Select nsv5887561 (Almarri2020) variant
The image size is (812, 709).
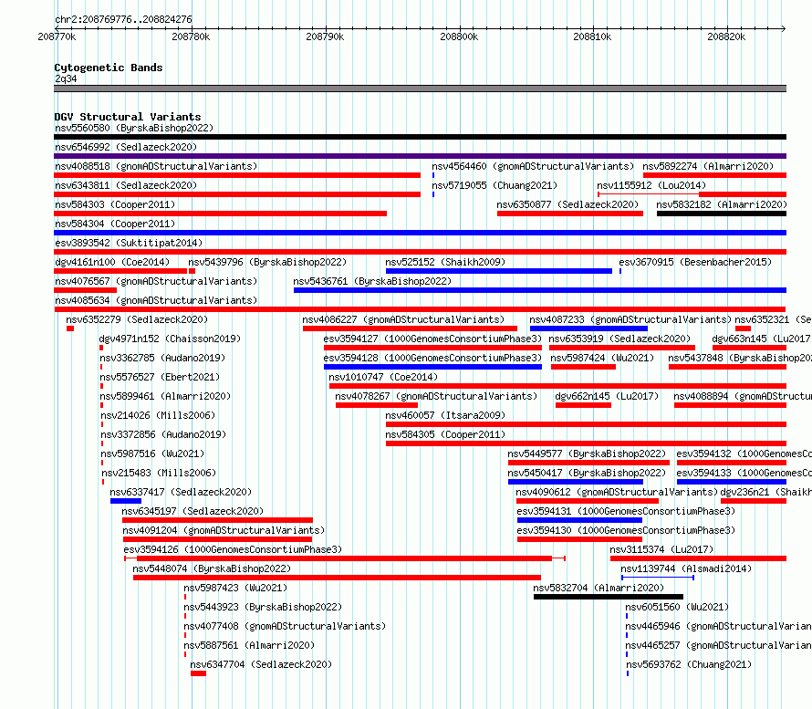point(185,654)
